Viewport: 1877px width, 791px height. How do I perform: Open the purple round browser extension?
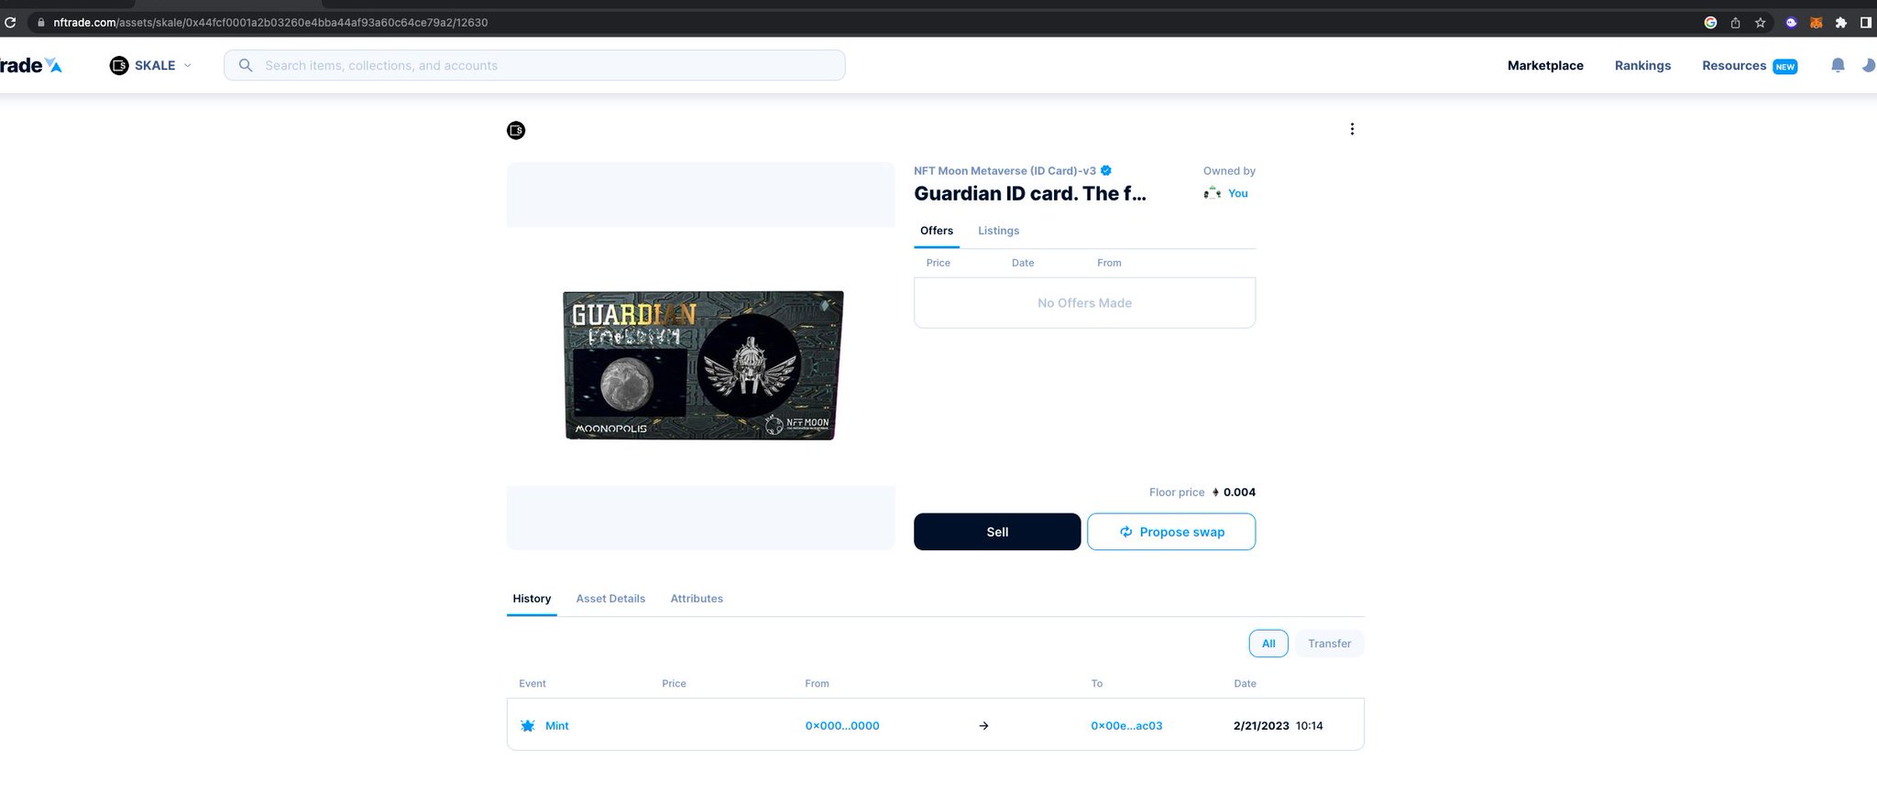(x=1791, y=23)
